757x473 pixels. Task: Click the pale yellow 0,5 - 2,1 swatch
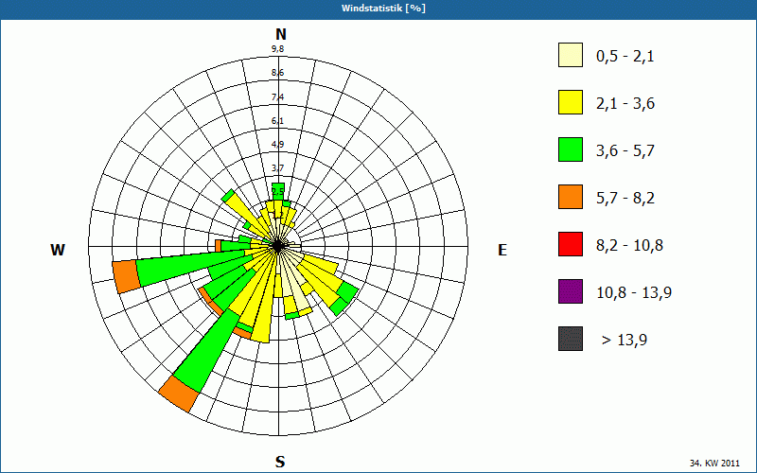tap(571, 55)
